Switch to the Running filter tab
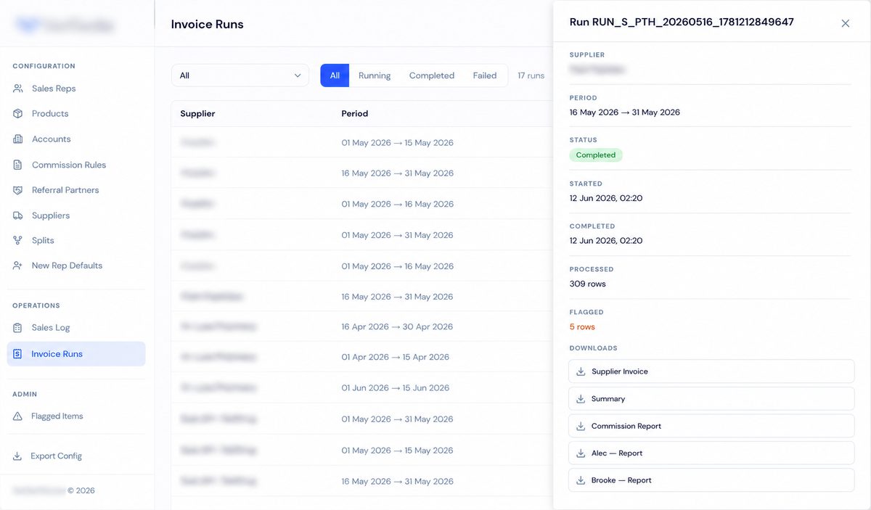Image resolution: width=871 pixels, height=510 pixels. point(375,75)
